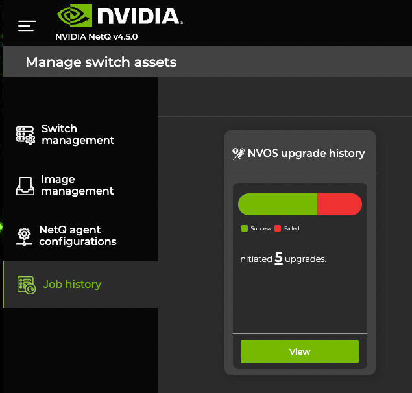Select NetQ agent configurations label
Viewport: 412px width, 393px height.
point(78,235)
